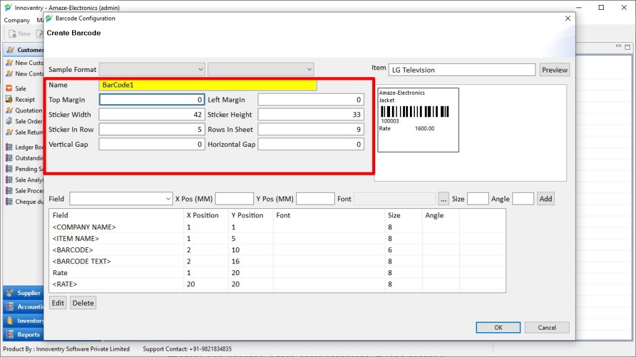Click the New Customer icon
This screenshot has height=357, width=636.
pos(9,63)
